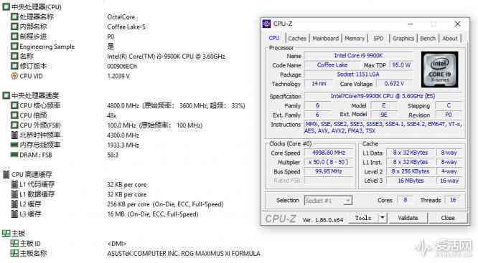The height and width of the screenshot is (263, 478).
Task: Click the L3 缓存 icon
Action: coord(14,214)
